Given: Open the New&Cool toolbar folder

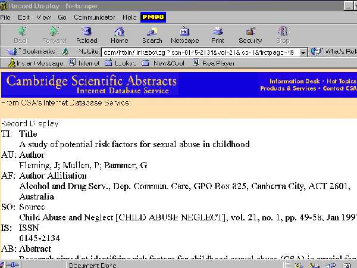Looking at the screenshot, I should click(x=163, y=63).
